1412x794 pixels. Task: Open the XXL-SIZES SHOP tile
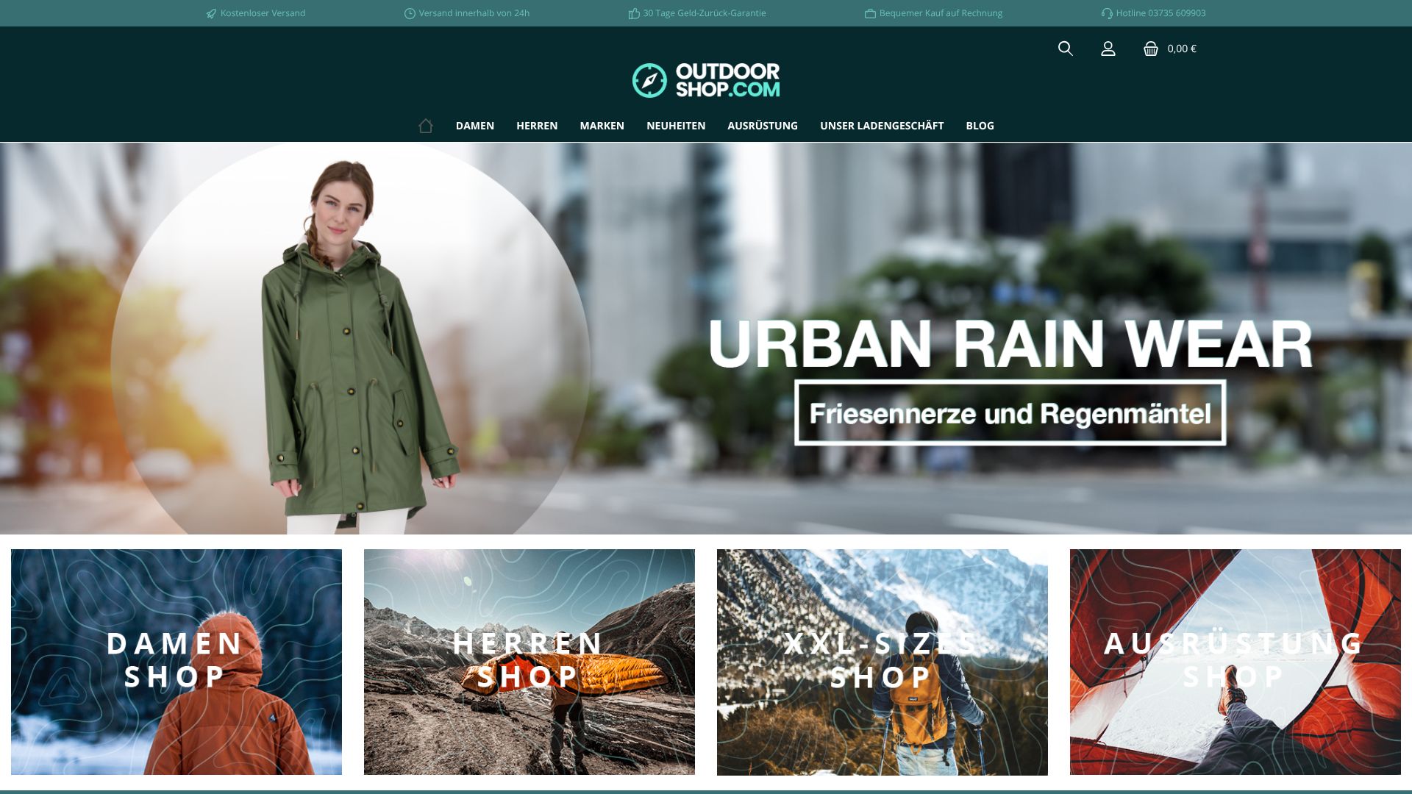882,661
